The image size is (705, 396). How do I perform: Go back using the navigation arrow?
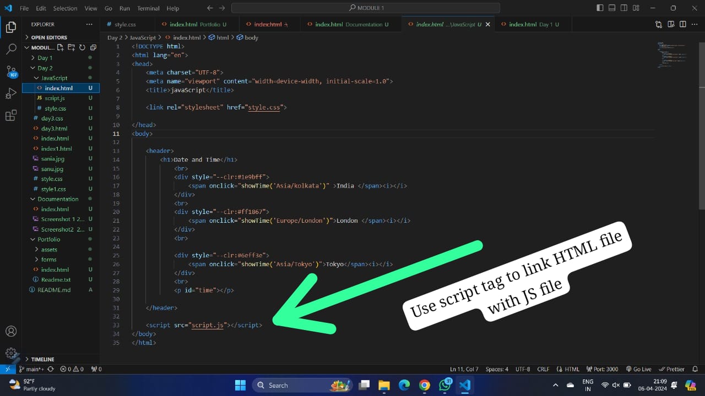coord(210,8)
